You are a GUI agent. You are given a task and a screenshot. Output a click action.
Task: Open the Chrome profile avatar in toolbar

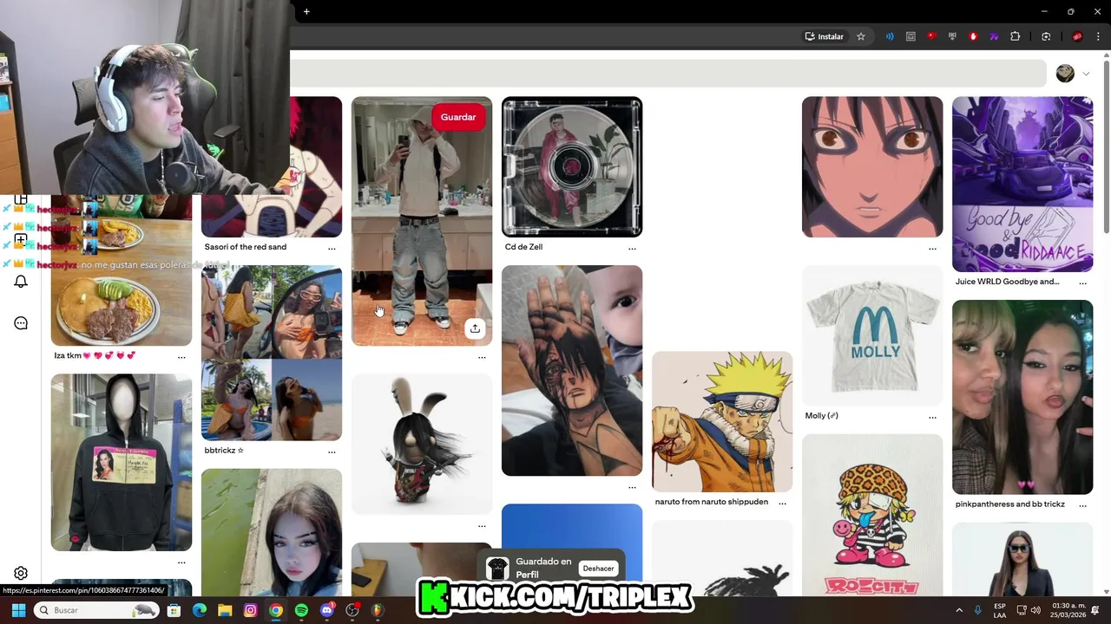point(1077,36)
